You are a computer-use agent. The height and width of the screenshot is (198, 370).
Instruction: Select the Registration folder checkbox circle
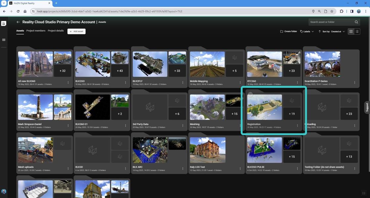pos(250,95)
